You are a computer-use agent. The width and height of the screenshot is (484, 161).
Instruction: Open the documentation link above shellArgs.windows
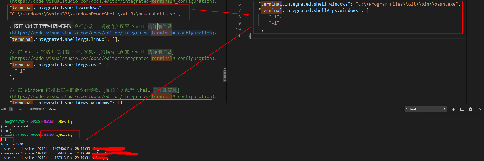click(x=112, y=96)
